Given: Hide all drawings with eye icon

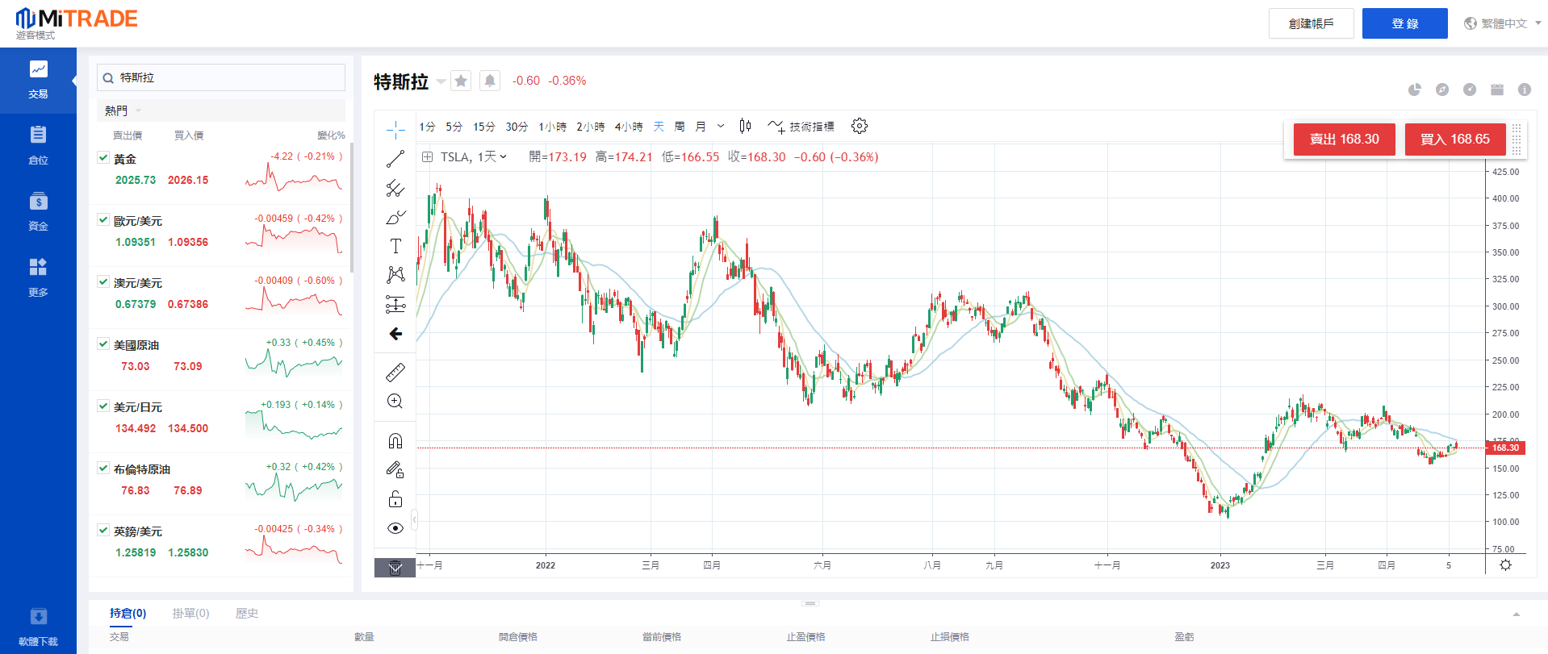Looking at the screenshot, I should click(395, 528).
